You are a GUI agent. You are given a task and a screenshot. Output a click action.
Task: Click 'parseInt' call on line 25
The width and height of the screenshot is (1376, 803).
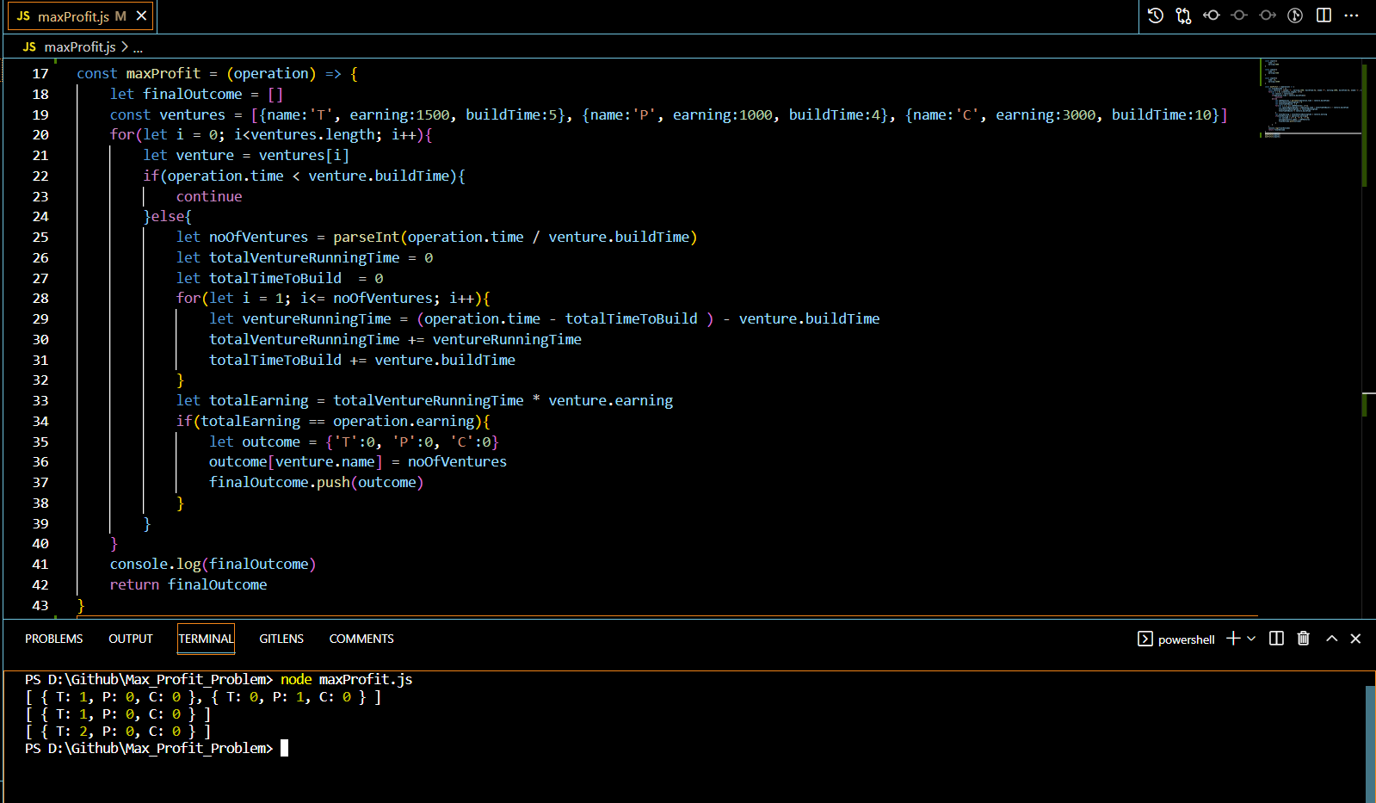coord(367,237)
